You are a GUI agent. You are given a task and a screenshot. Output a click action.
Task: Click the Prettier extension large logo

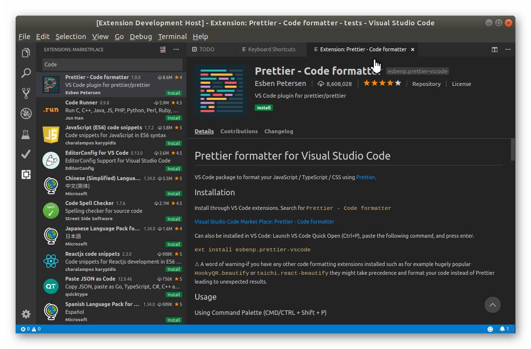click(221, 91)
